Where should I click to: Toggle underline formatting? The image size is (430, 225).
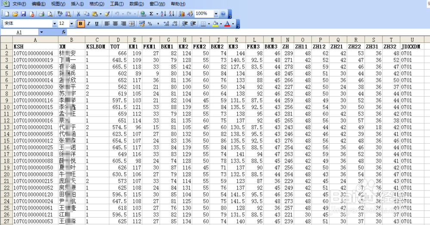click(x=96, y=24)
